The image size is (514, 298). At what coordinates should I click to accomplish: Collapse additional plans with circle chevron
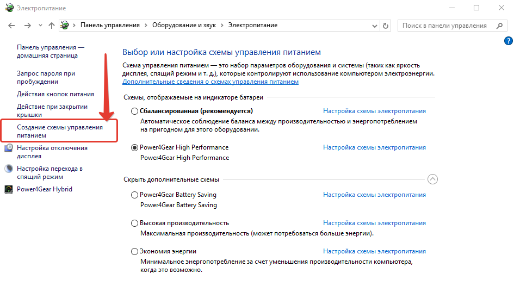[x=432, y=179]
